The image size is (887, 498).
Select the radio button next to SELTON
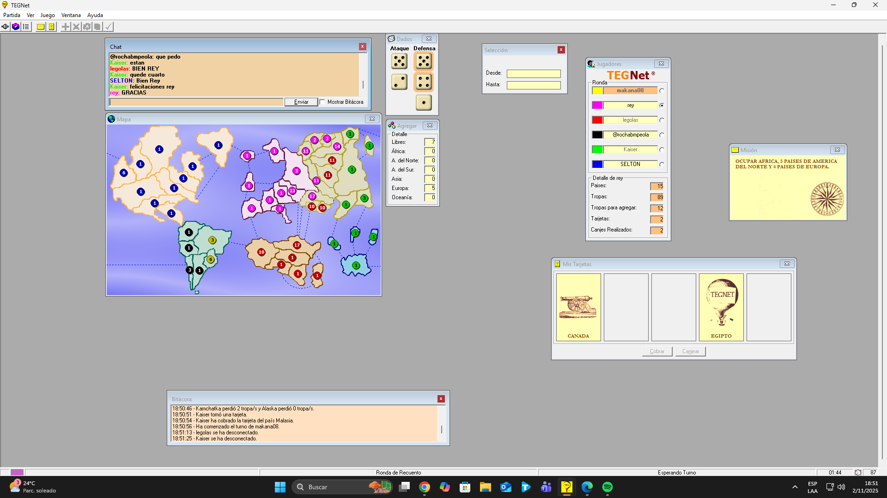[662, 165]
